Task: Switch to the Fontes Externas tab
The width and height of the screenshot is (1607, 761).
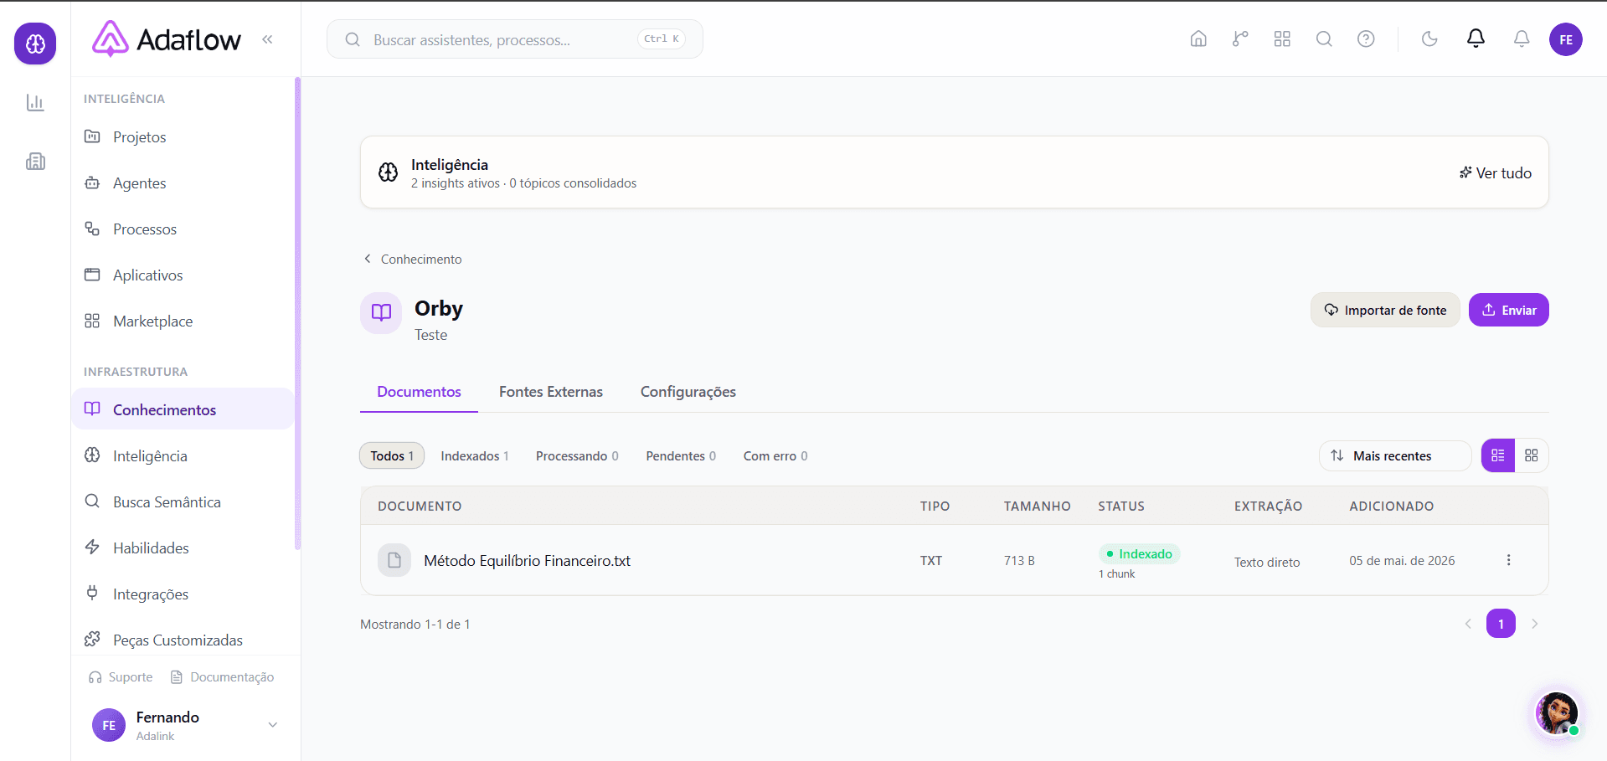Action: point(551,392)
